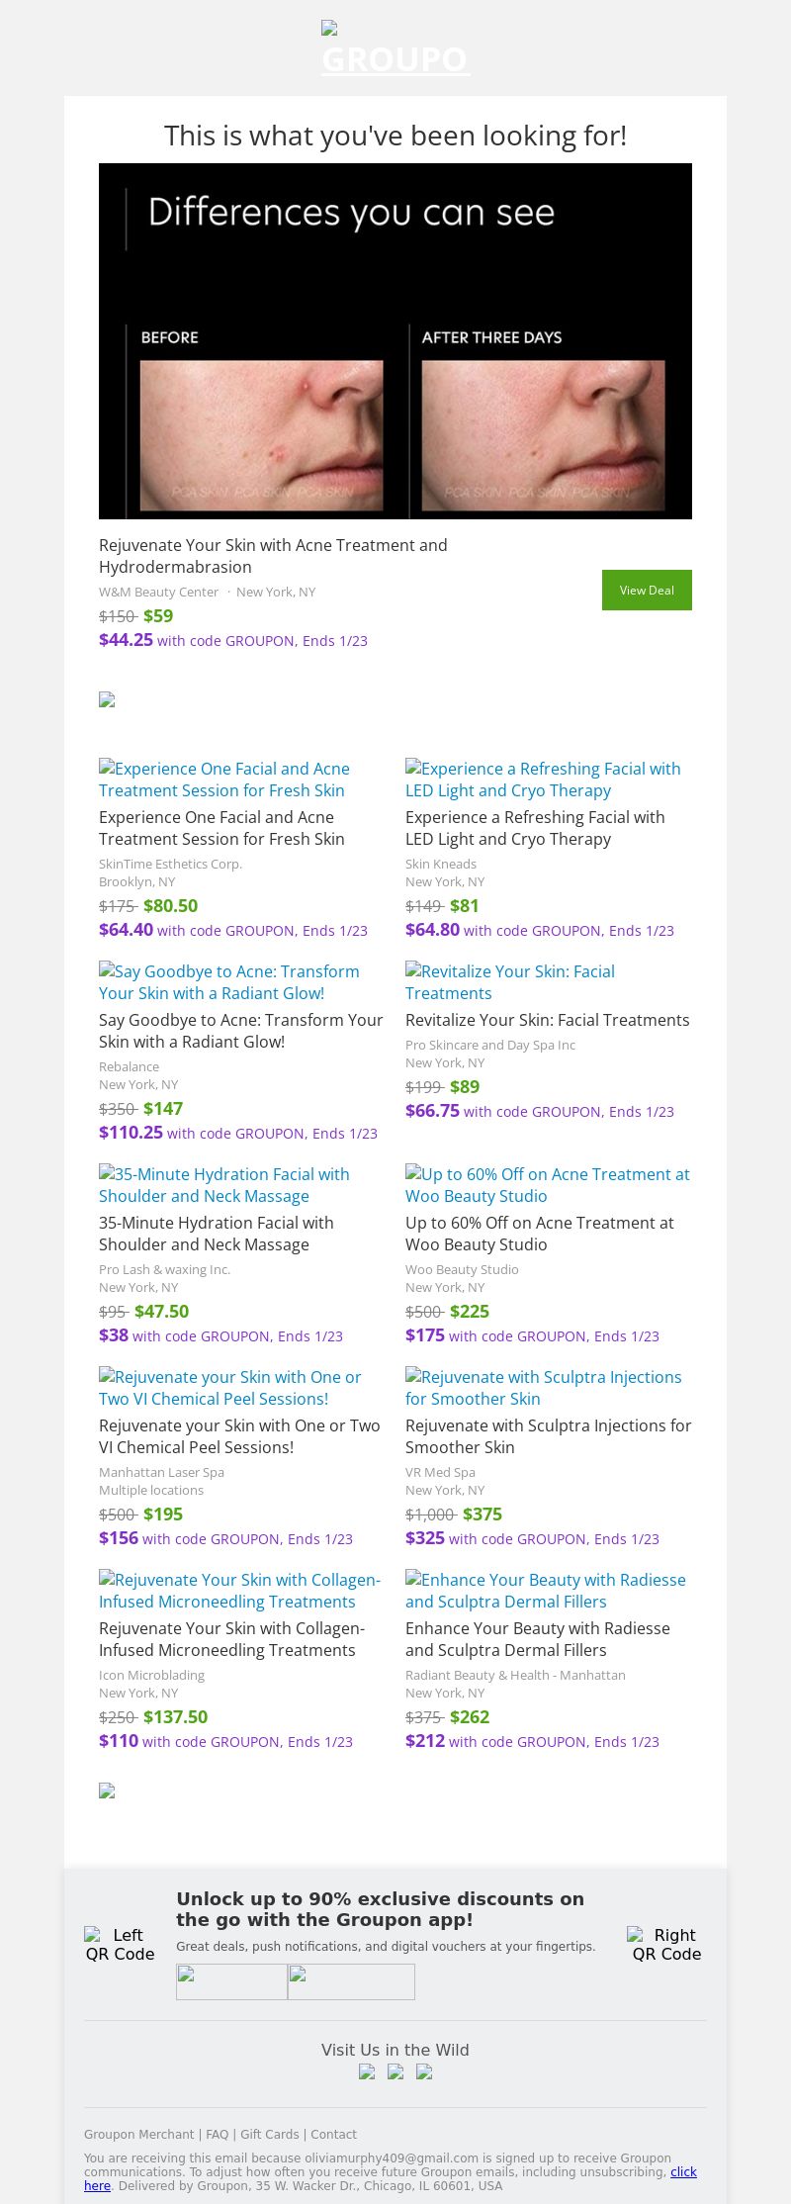Open the 35-Minute Hydration Facial image link
This screenshot has width=791, height=2204.
223,1185
